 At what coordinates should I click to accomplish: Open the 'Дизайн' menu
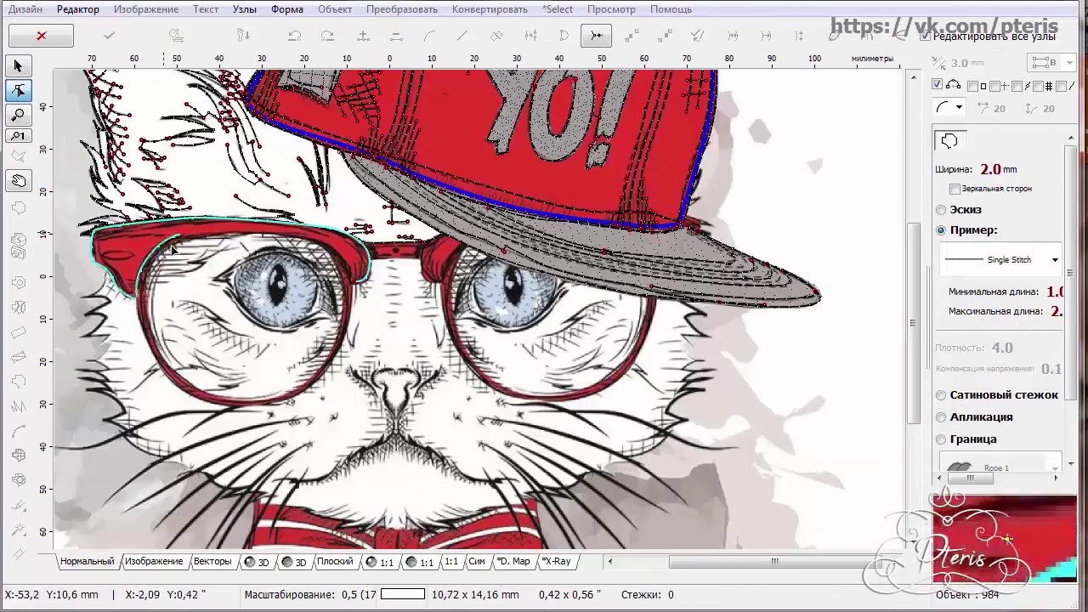[x=25, y=9]
